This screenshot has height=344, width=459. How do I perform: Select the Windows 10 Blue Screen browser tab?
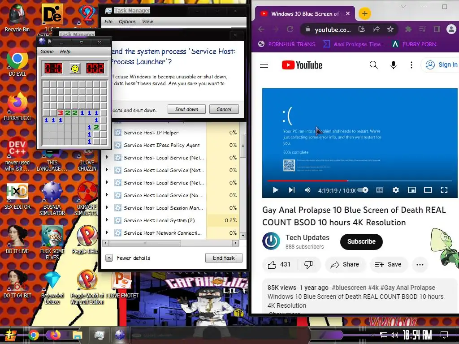[x=304, y=14]
